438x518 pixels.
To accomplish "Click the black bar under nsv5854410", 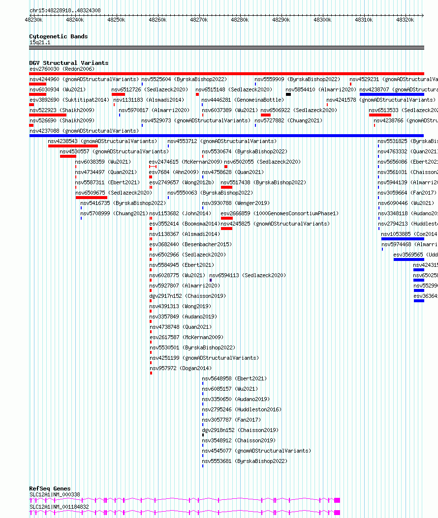I will click(x=288, y=94).
